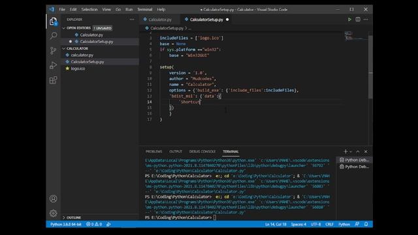Click the breadcrumb ellipsis after CalculatorSetup.py
This screenshot has width=418, height=235.
[x=189, y=28]
